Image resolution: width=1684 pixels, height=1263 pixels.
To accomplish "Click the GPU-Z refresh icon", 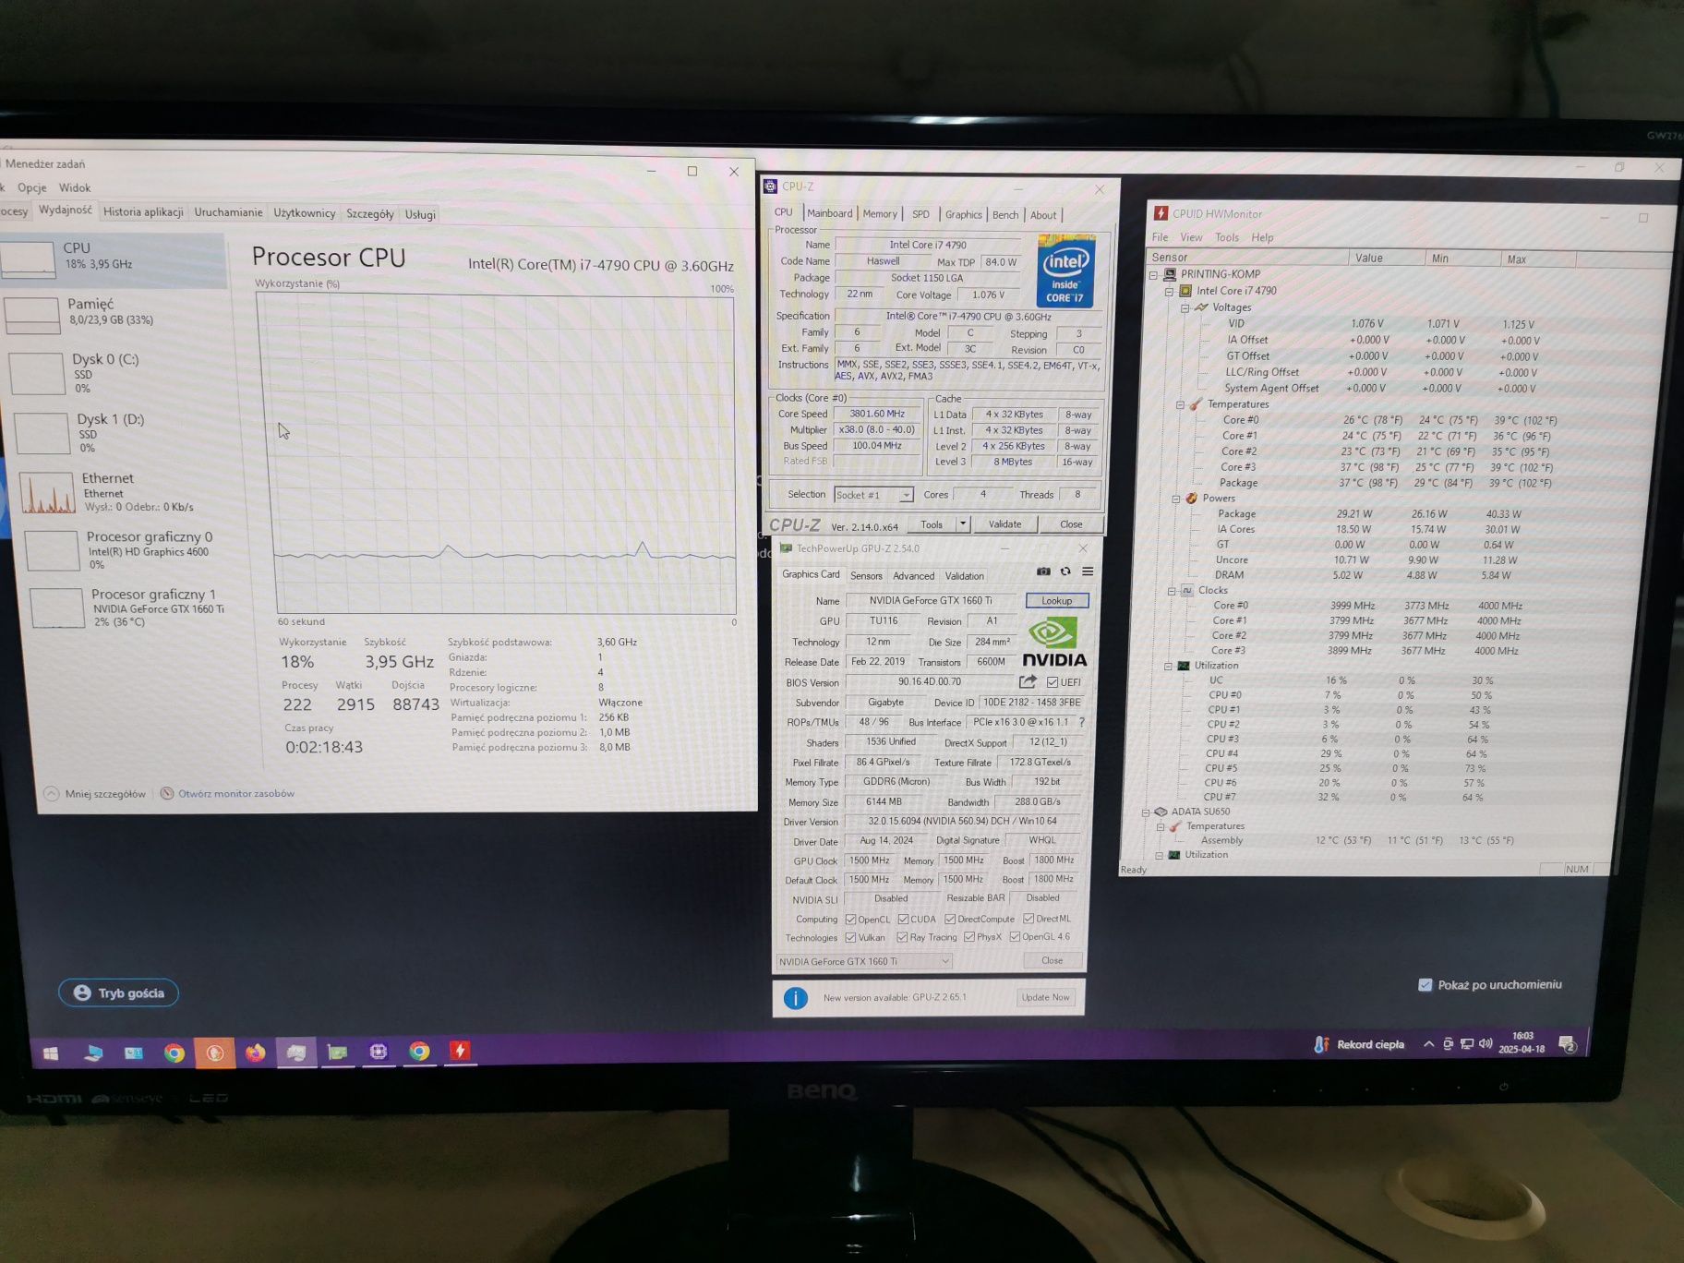I will [x=1065, y=571].
